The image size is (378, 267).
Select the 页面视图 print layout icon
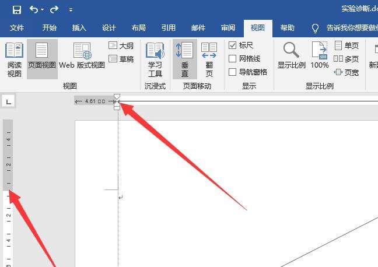tap(42, 59)
